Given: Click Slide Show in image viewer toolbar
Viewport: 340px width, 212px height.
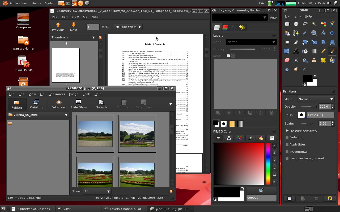Looking at the screenshot, I should tap(79, 104).
